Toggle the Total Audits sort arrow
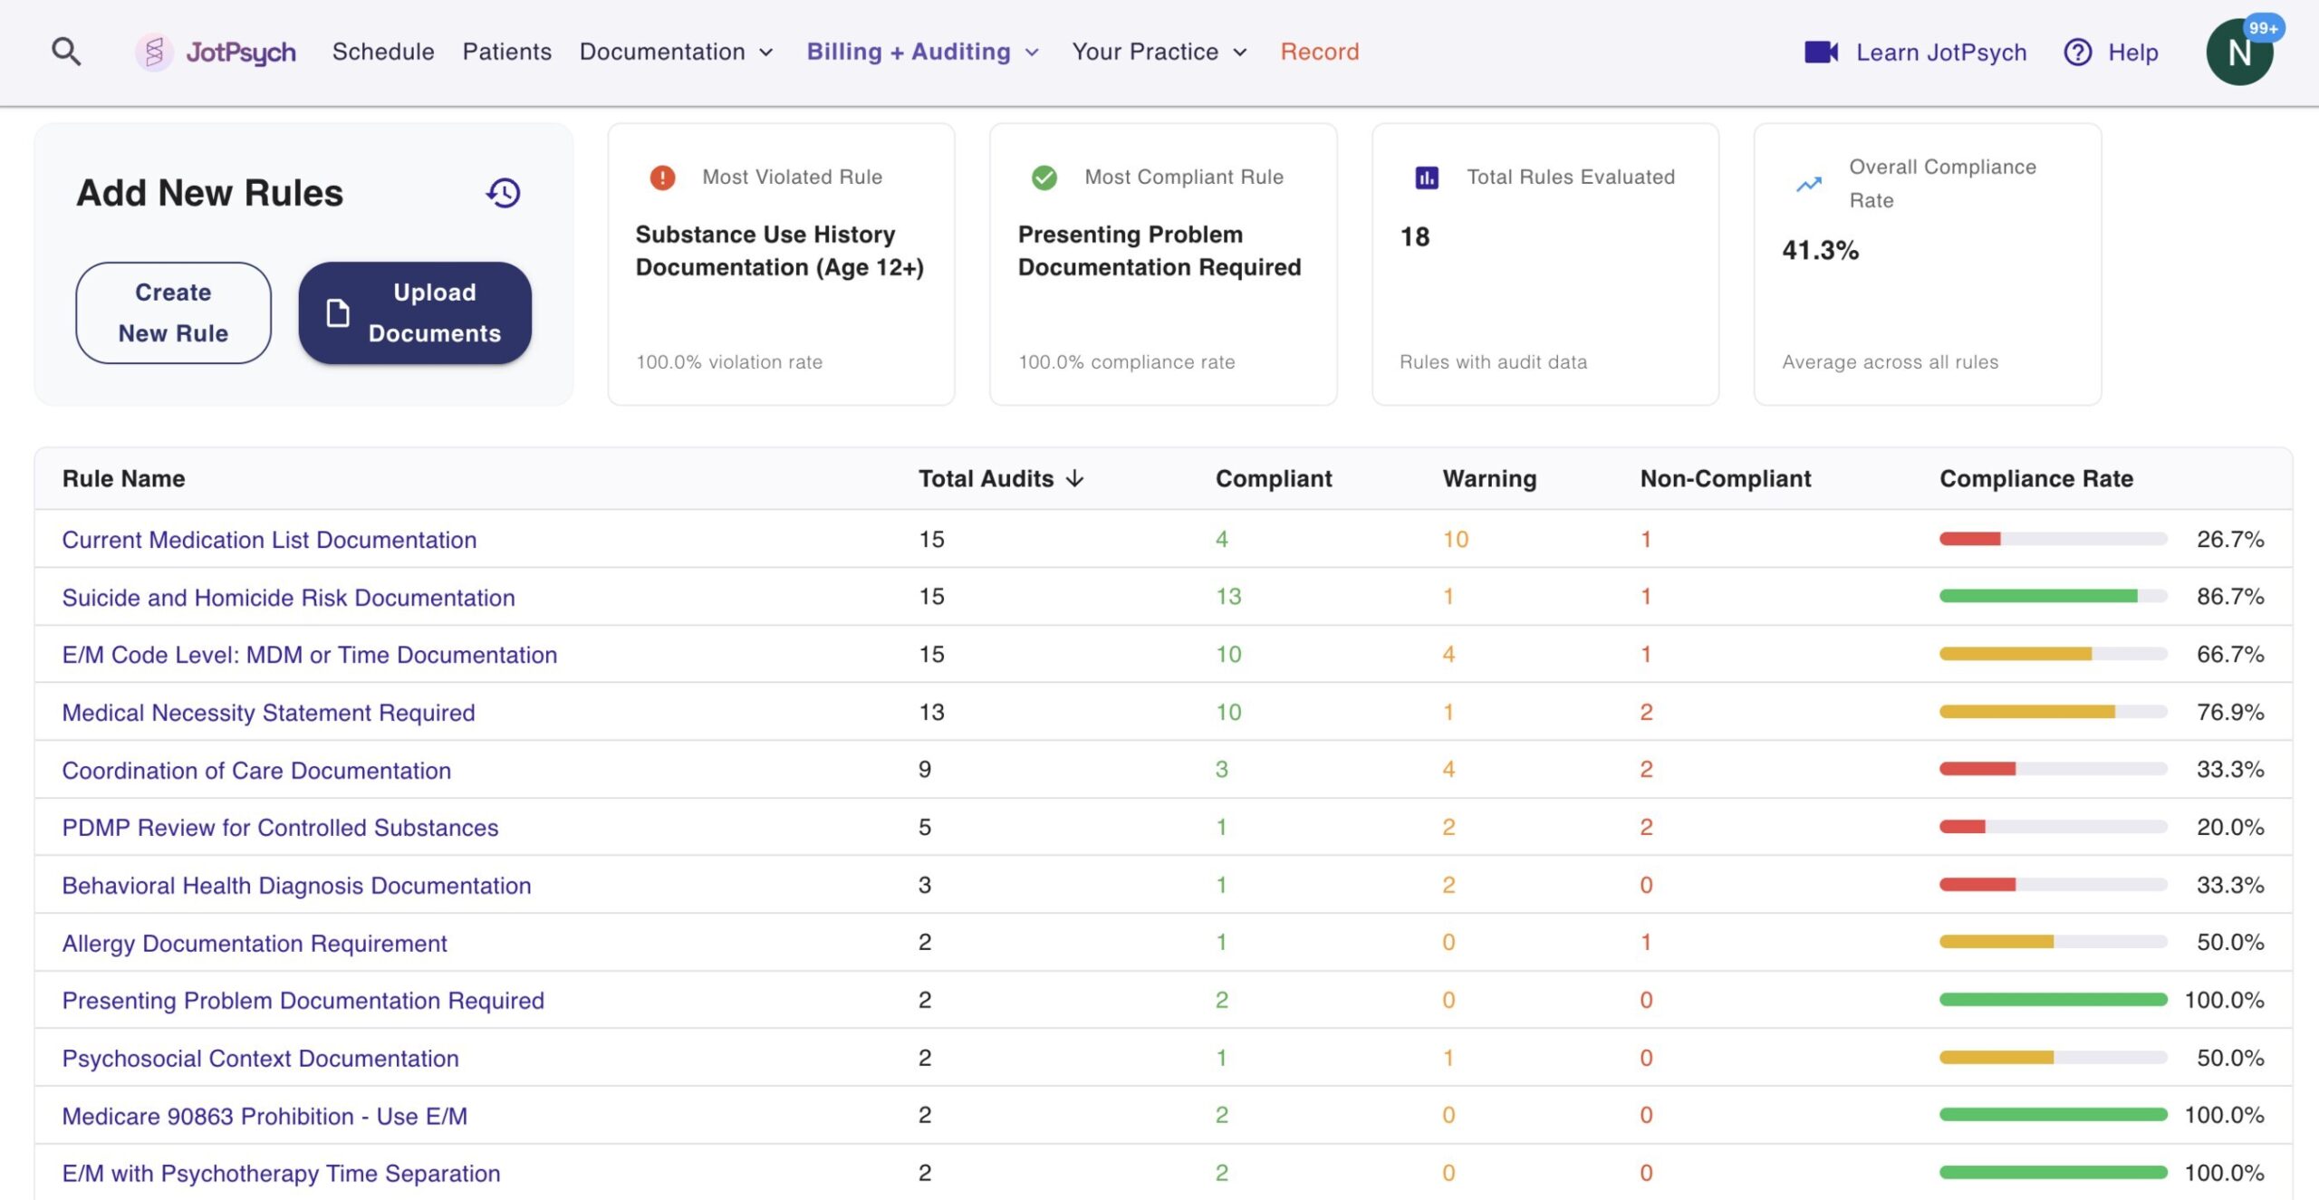 1076,479
